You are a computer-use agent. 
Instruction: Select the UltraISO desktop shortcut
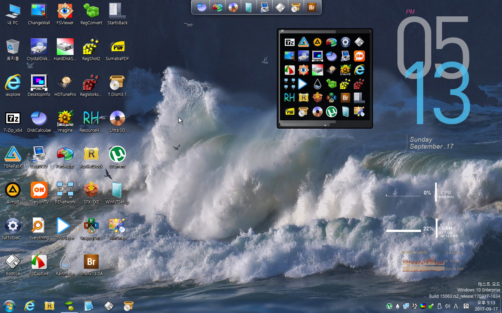pyautogui.click(x=117, y=122)
